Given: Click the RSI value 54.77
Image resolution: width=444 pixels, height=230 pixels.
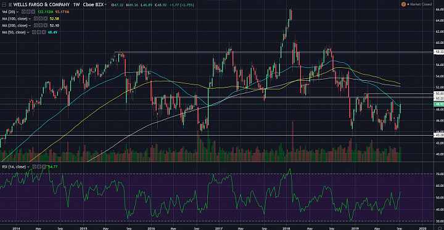Looking at the screenshot, I should tap(53, 166).
